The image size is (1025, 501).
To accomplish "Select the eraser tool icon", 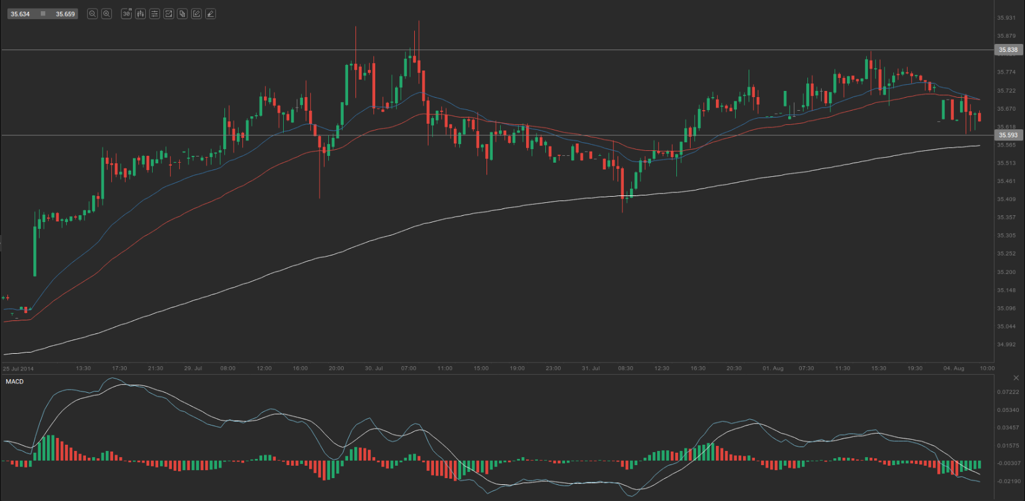I will tap(211, 14).
